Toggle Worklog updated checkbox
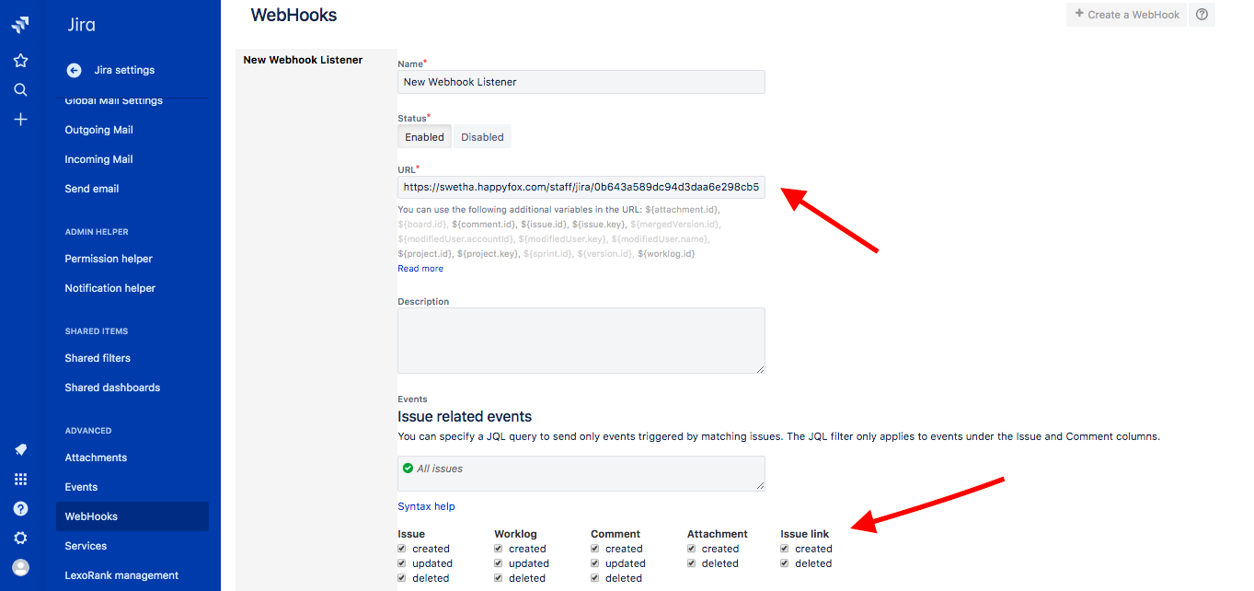The height and width of the screenshot is (591, 1254). click(x=499, y=563)
